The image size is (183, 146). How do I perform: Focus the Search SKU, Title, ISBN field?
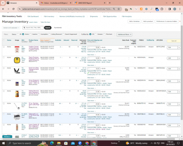click(33, 28)
